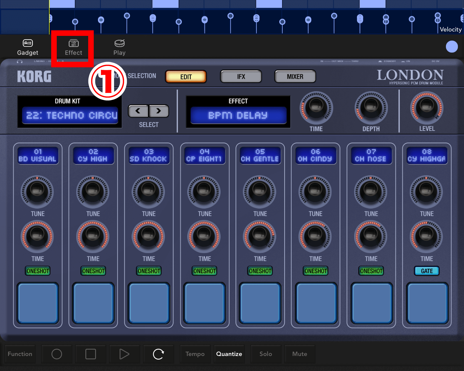The height and width of the screenshot is (371, 464).
Task: Click the TUNE knob on channel 07
Action: [371, 192]
